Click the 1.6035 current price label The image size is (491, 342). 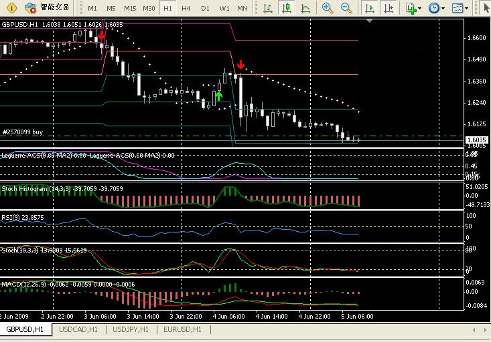tap(476, 140)
